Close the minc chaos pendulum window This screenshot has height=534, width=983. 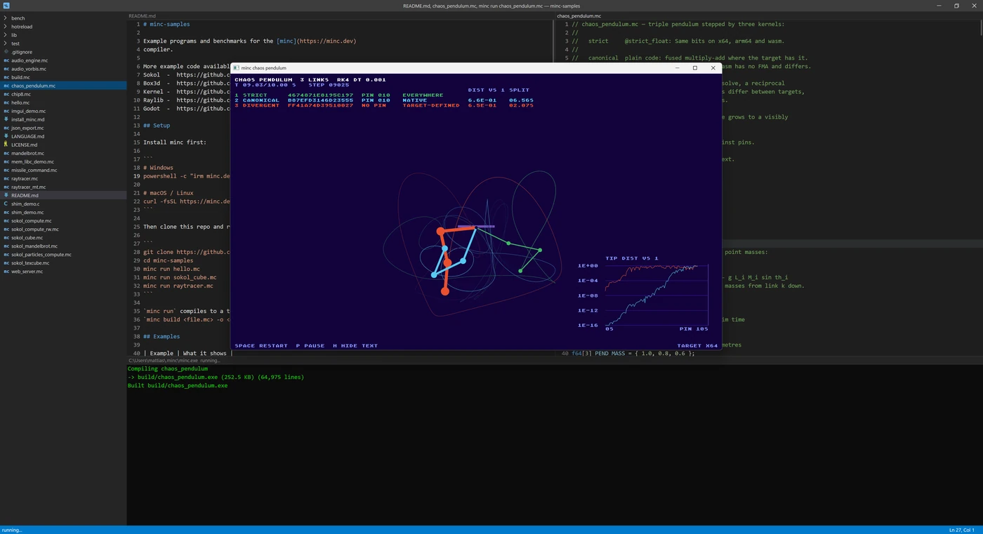pyautogui.click(x=713, y=68)
